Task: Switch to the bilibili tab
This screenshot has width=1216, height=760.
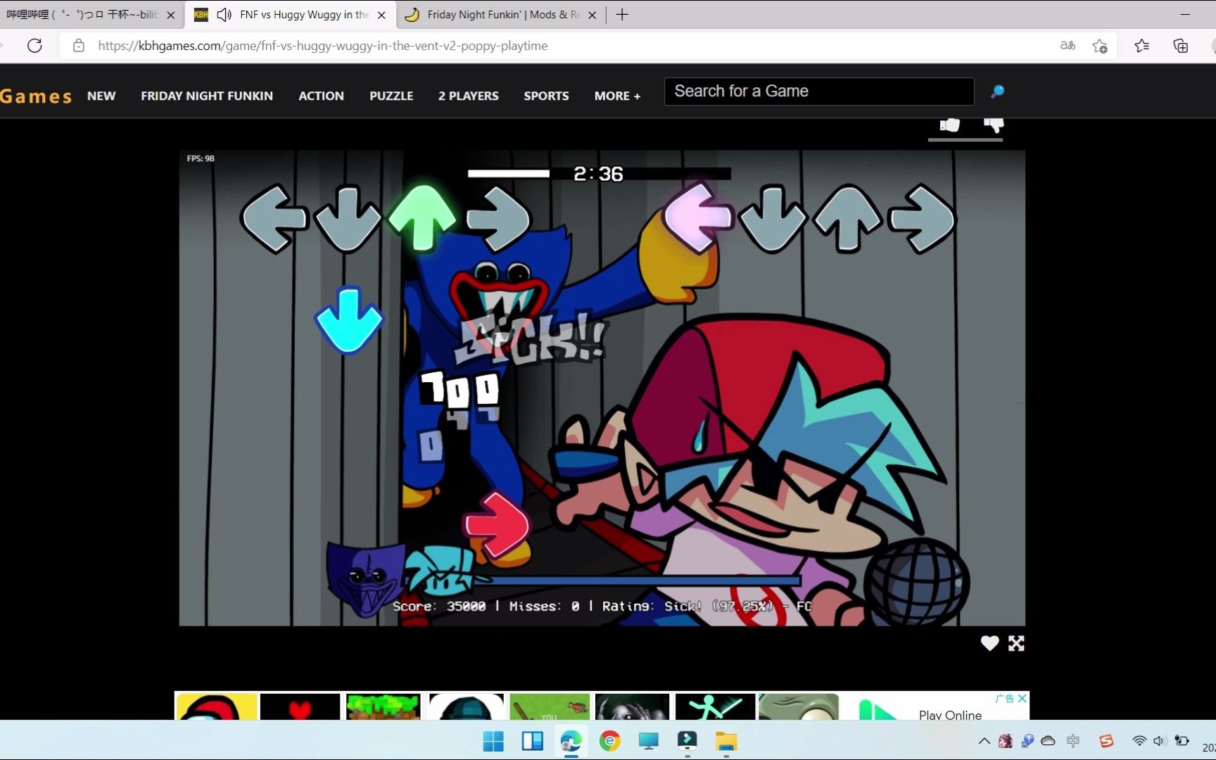Action: (x=83, y=15)
